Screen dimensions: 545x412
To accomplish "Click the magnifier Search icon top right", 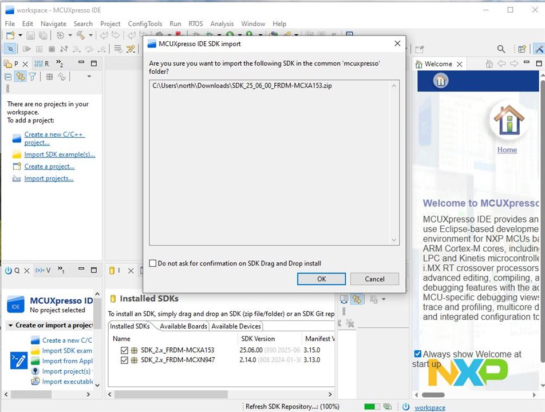I will 501,49.
